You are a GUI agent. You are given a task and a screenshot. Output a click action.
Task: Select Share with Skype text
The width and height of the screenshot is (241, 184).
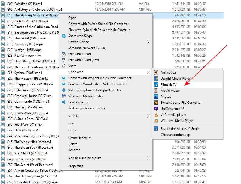80,36
